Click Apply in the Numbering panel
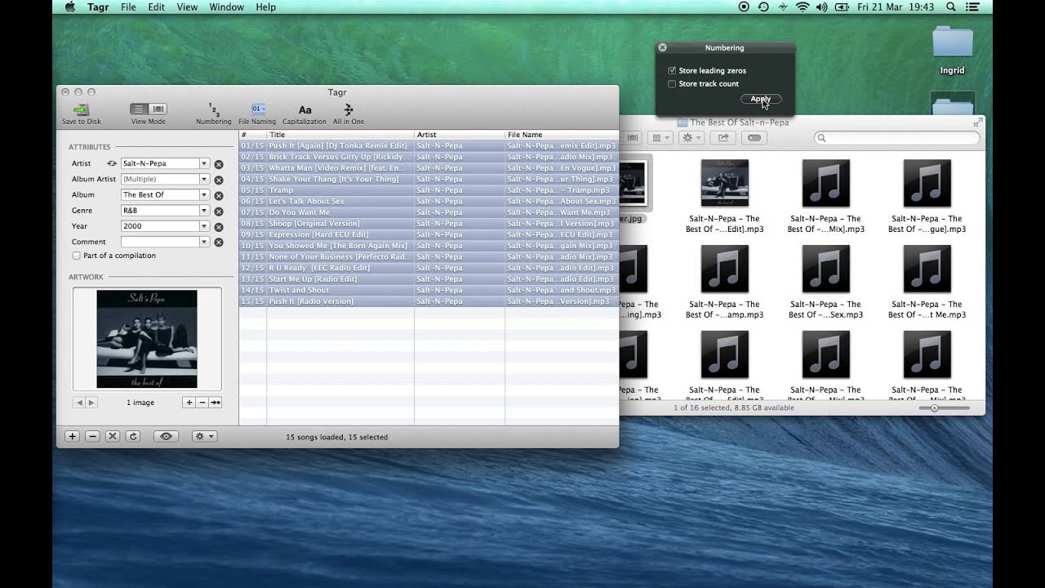 pyautogui.click(x=761, y=99)
